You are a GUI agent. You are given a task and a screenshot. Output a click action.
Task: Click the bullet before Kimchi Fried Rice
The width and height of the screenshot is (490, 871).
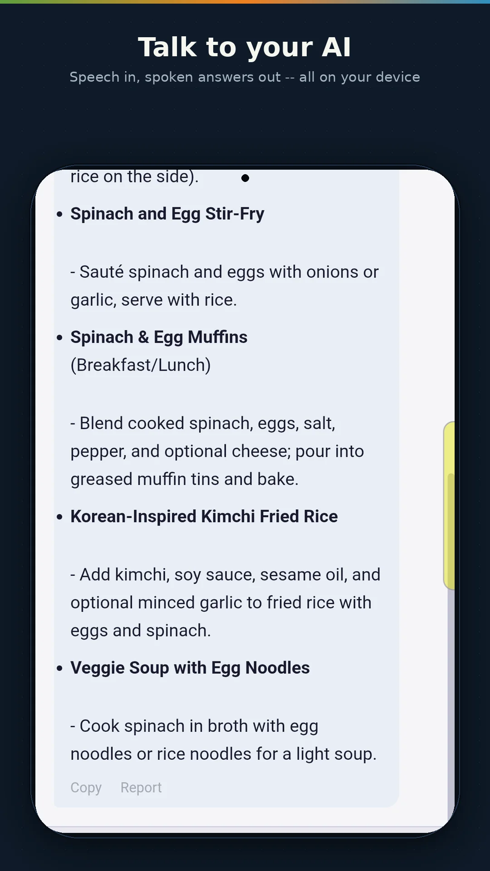tap(59, 517)
